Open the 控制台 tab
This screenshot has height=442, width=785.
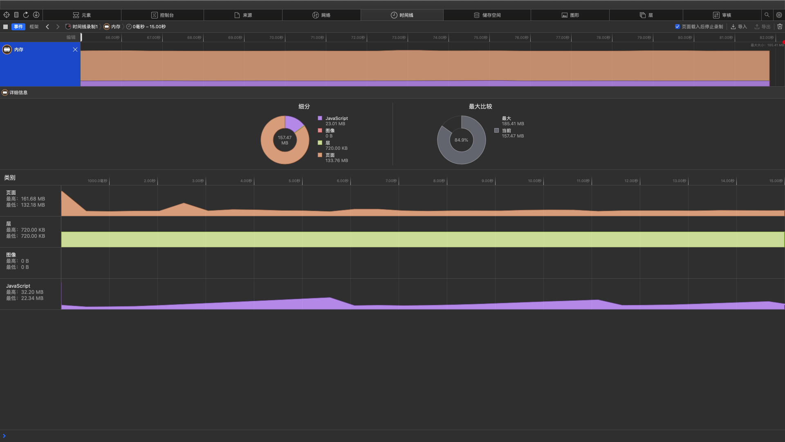click(163, 15)
